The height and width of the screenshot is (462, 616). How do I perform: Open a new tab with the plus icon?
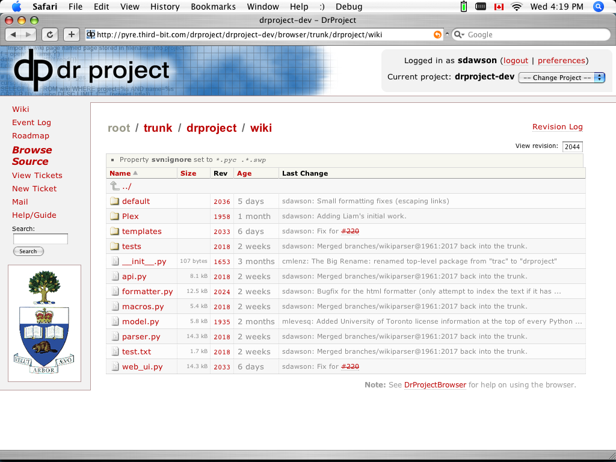71,34
